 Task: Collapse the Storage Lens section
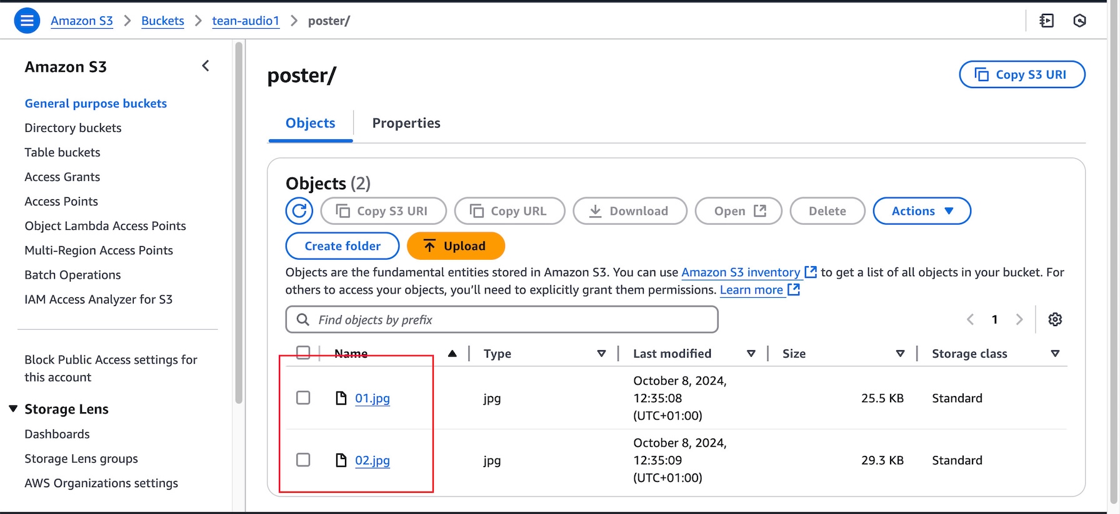pyautogui.click(x=13, y=409)
